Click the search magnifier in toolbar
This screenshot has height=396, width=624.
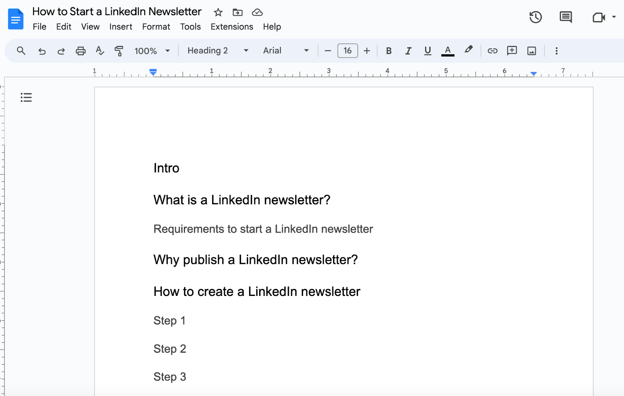click(x=21, y=51)
